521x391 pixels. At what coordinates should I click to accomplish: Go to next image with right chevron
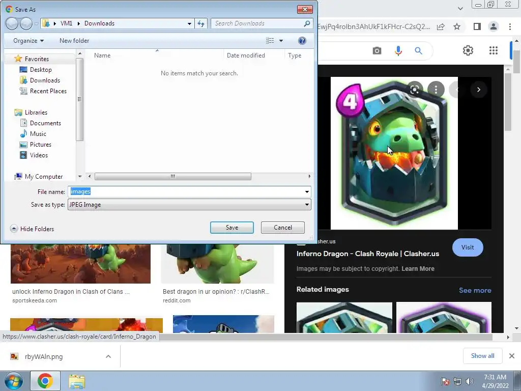[x=478, y=90]
